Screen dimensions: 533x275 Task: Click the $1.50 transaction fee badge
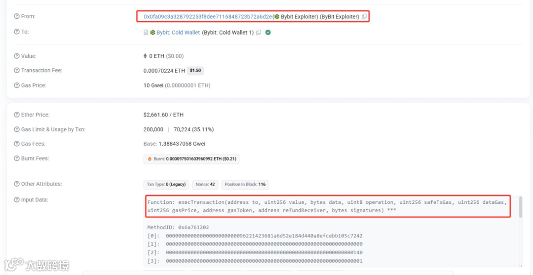pos(195,71)
